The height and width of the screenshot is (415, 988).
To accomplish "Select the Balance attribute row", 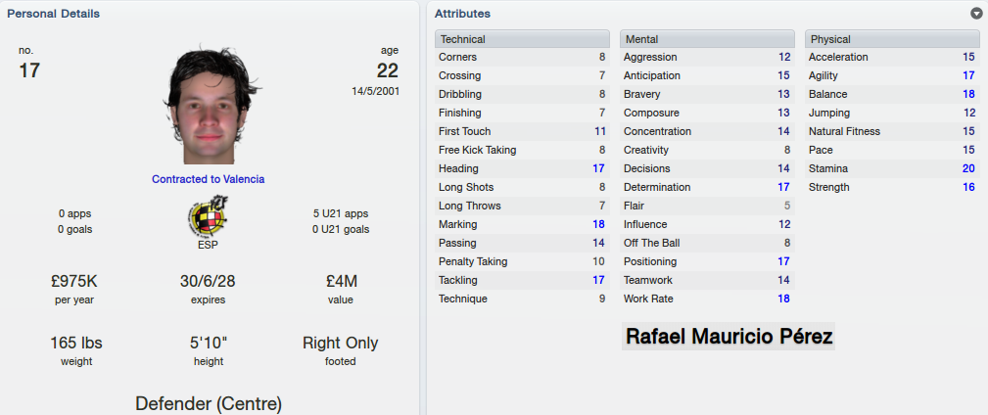I will tap(892, 95).
